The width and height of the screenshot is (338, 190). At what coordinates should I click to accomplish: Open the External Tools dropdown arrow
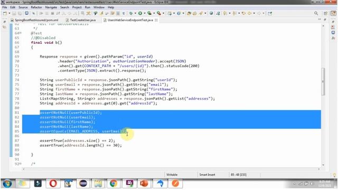point(163,13)
